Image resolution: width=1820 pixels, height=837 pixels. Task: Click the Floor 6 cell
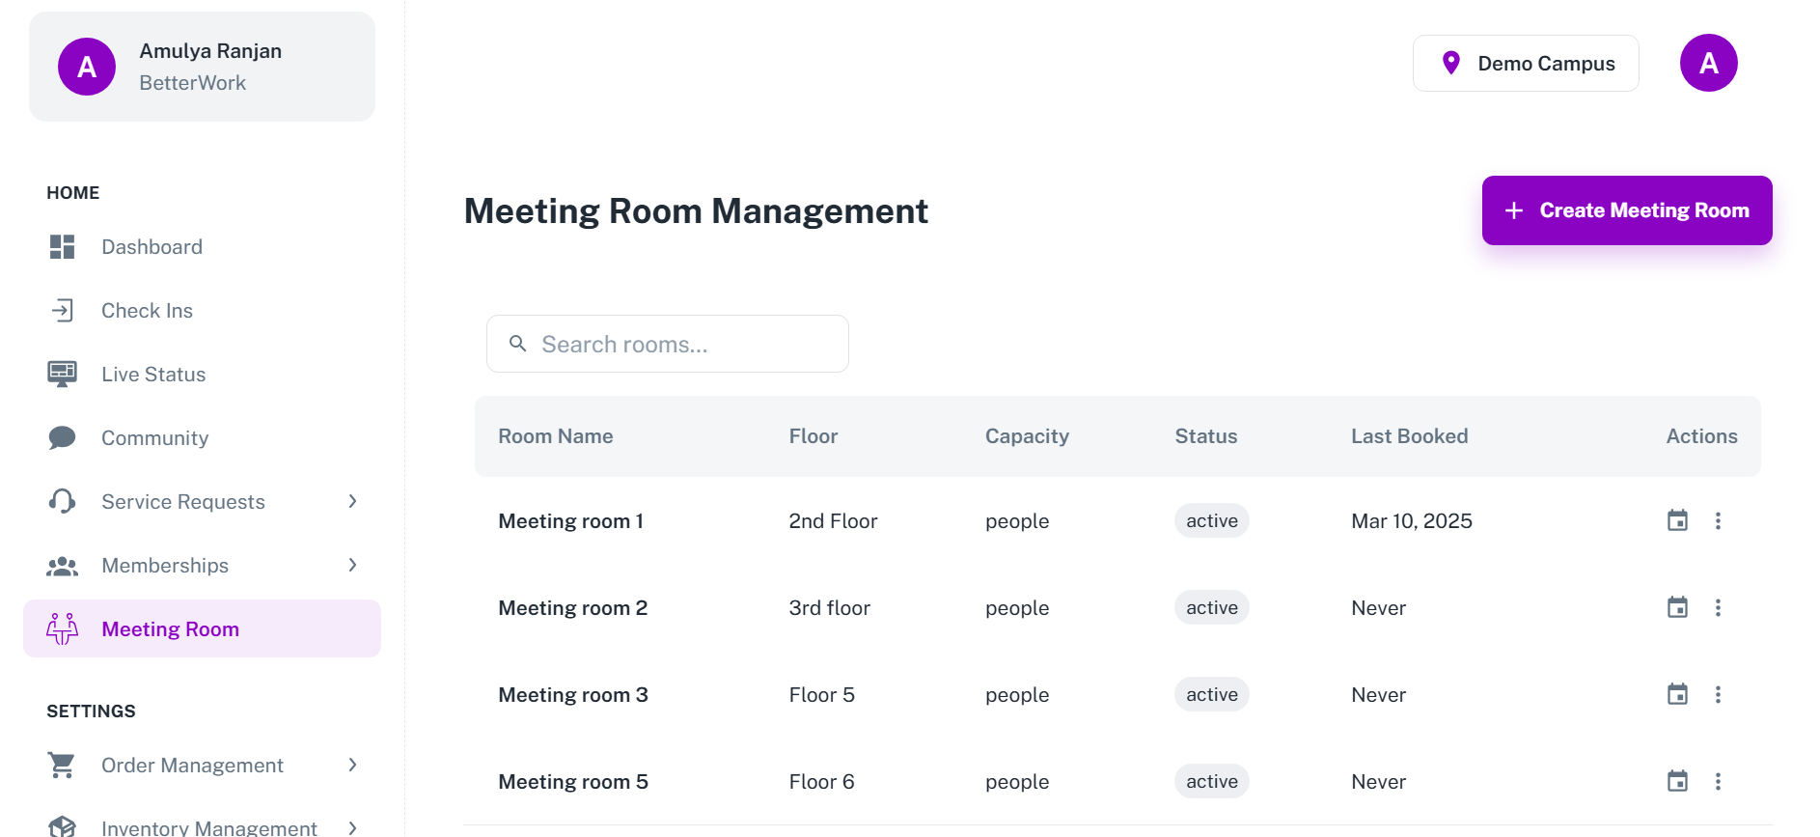coord(822,782)
